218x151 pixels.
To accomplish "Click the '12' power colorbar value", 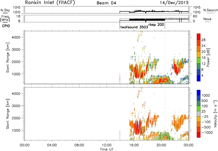I will [x=203, y=64].
